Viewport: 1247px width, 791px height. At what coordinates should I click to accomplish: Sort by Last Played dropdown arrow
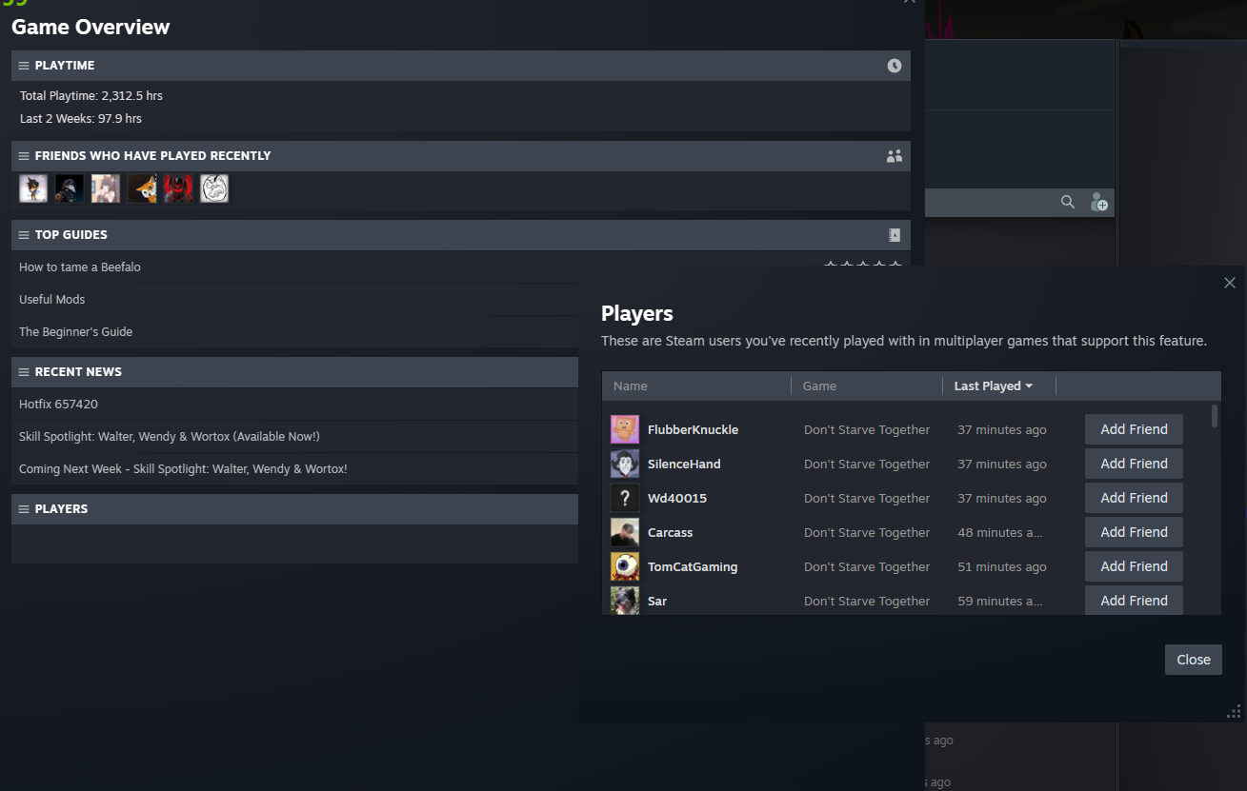point(1029,386)
